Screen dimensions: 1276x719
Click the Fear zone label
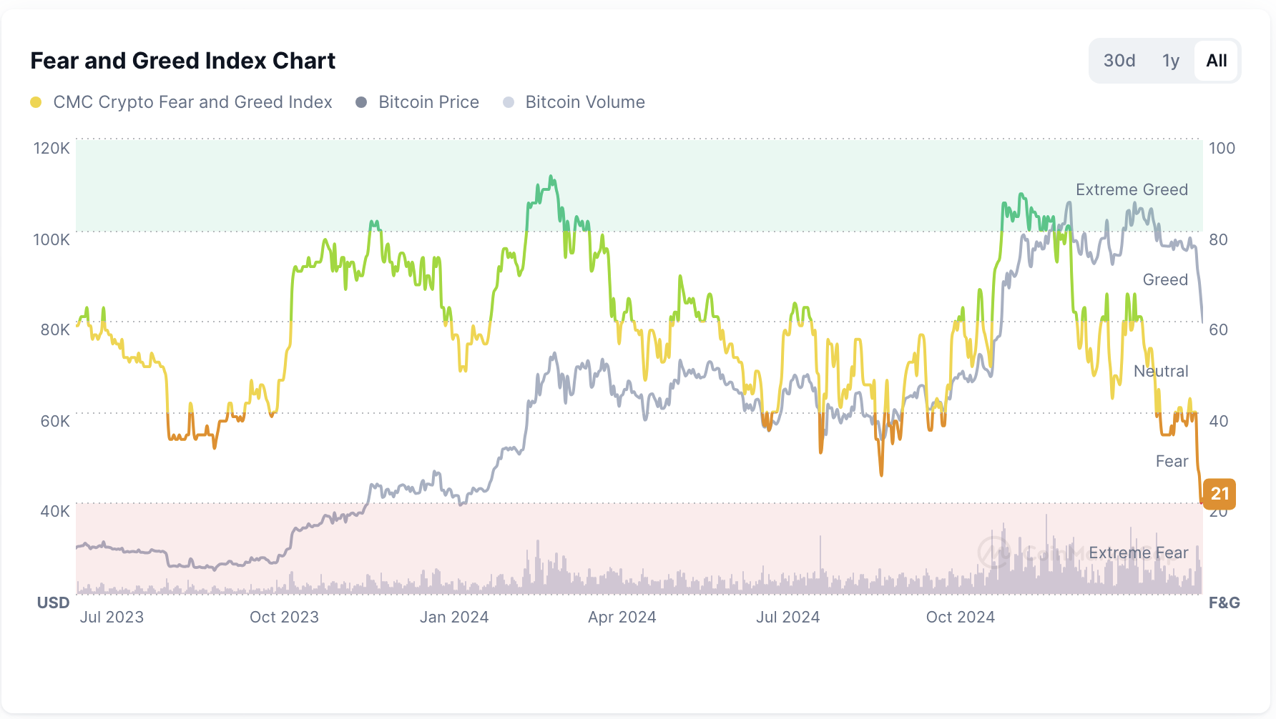tap(1172, 461)
